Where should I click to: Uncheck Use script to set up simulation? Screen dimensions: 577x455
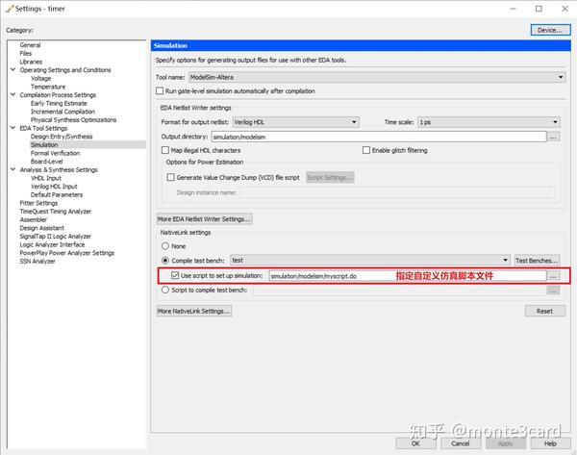175,275
